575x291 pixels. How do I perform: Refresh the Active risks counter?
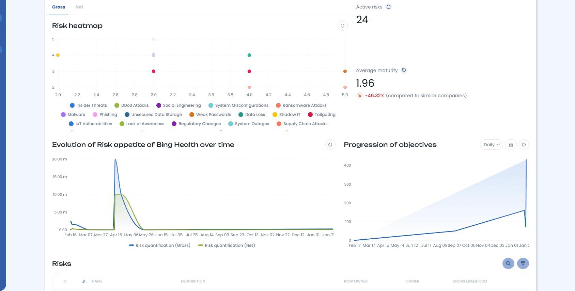click(388, 7)
